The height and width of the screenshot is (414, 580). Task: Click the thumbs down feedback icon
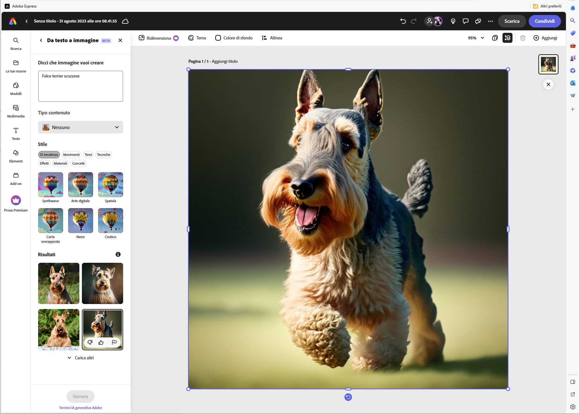pyautogui.click(x=90, y=342)
